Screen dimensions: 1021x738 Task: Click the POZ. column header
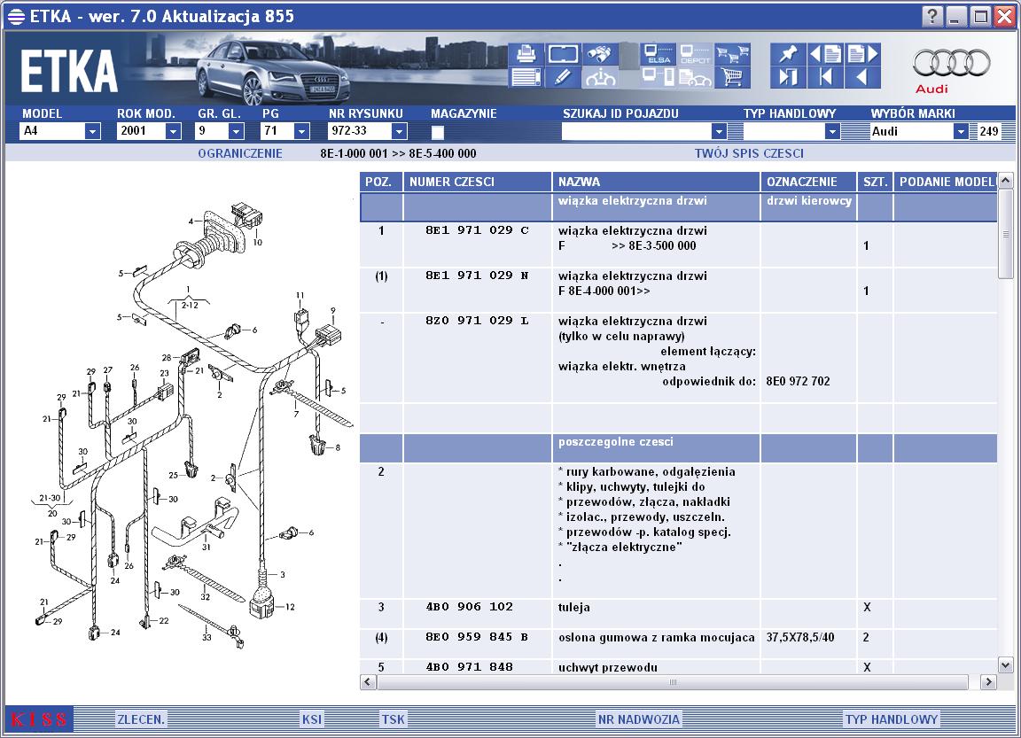(x=381, y=182)
